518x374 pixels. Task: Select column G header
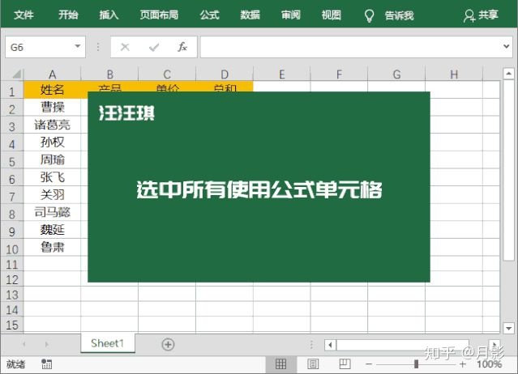tap(396, 74)
